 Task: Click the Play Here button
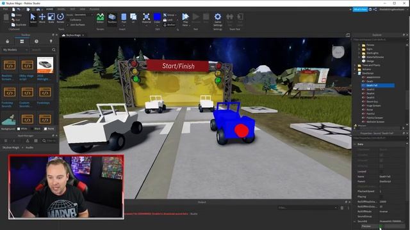point(185,19)
